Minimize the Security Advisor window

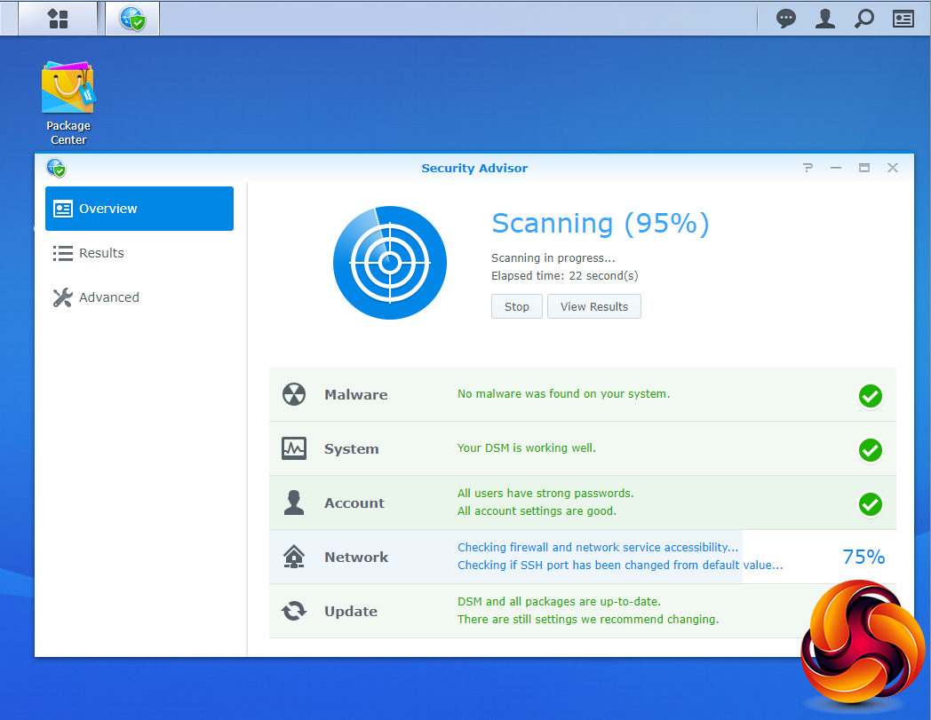[835, 168]
